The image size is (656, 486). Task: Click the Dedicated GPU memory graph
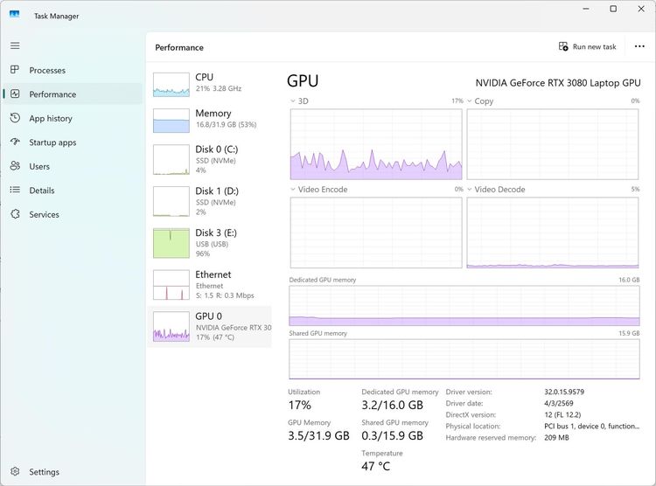coord(464,306)
